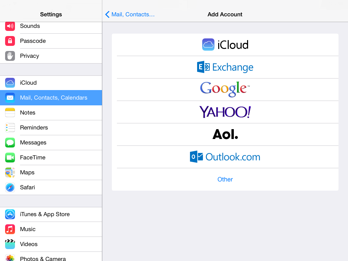Tap the Sounds speaker icon
The image size is (348, 261).
[x=10, y=26]
